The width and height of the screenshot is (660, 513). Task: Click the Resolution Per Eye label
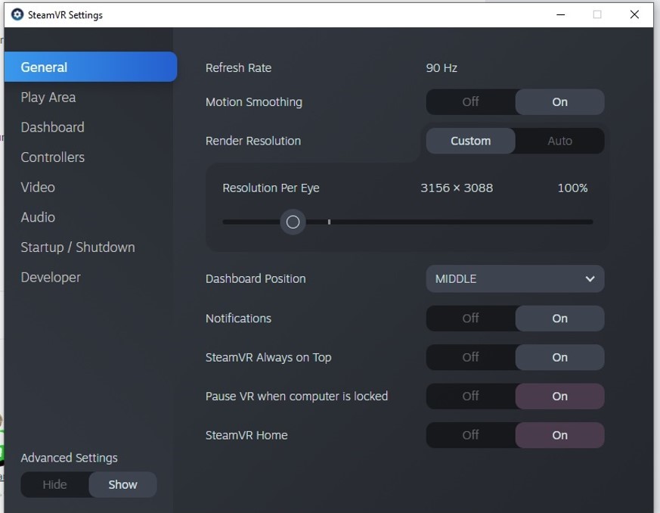pyautogui.click(x=271, y=188)
